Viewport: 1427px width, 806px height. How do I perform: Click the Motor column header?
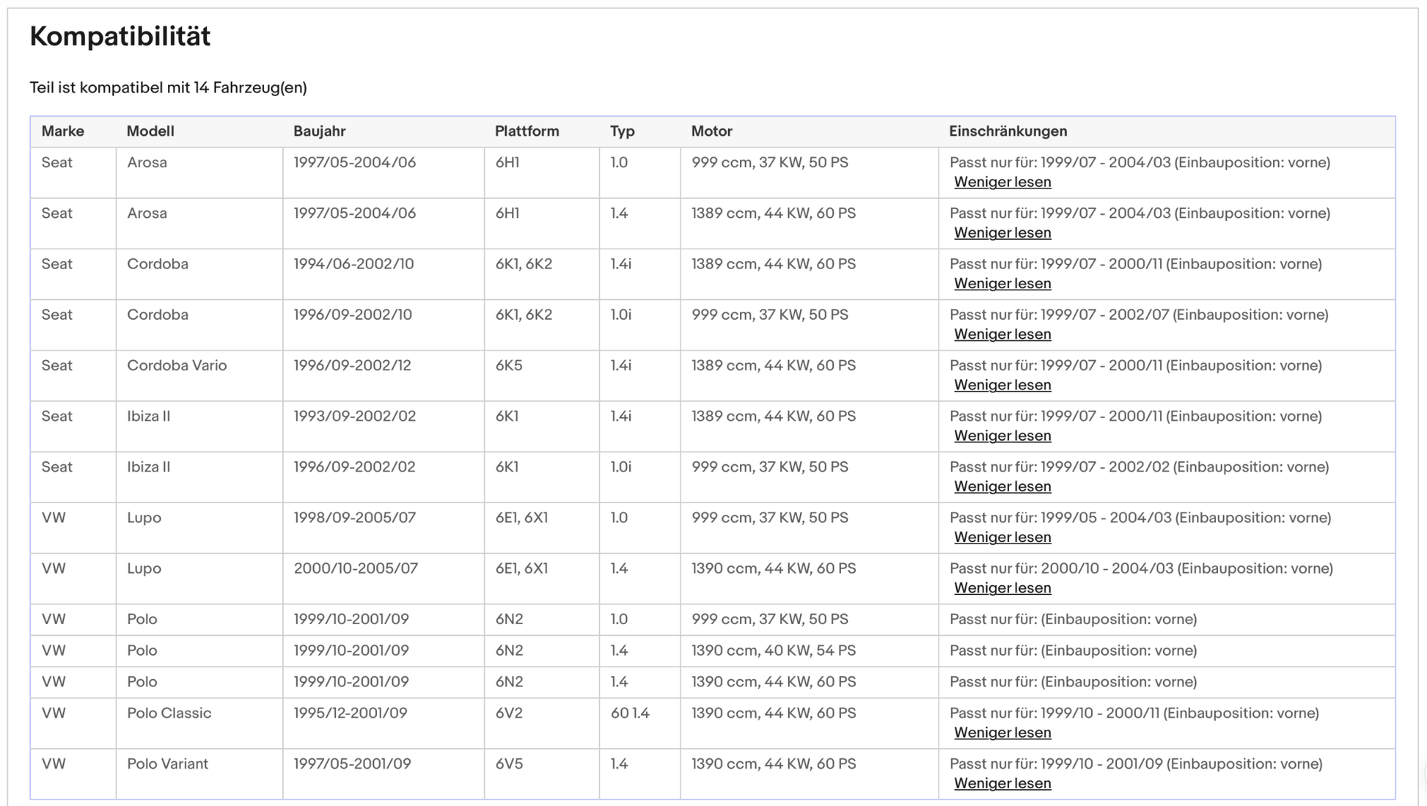coord(711,131)
